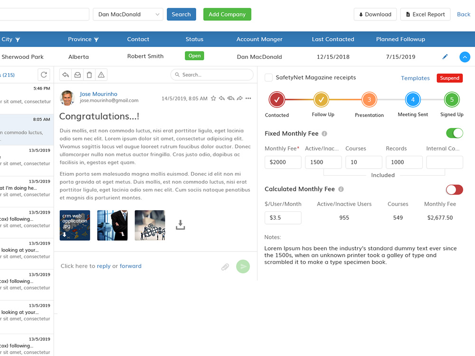The image size is (475, 356).
Task: Click the Contact column header
Action: (x=138, y=39)
